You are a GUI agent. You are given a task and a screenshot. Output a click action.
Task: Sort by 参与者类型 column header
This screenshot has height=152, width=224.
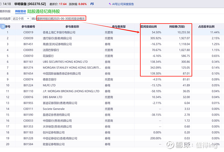click(119, 27)
